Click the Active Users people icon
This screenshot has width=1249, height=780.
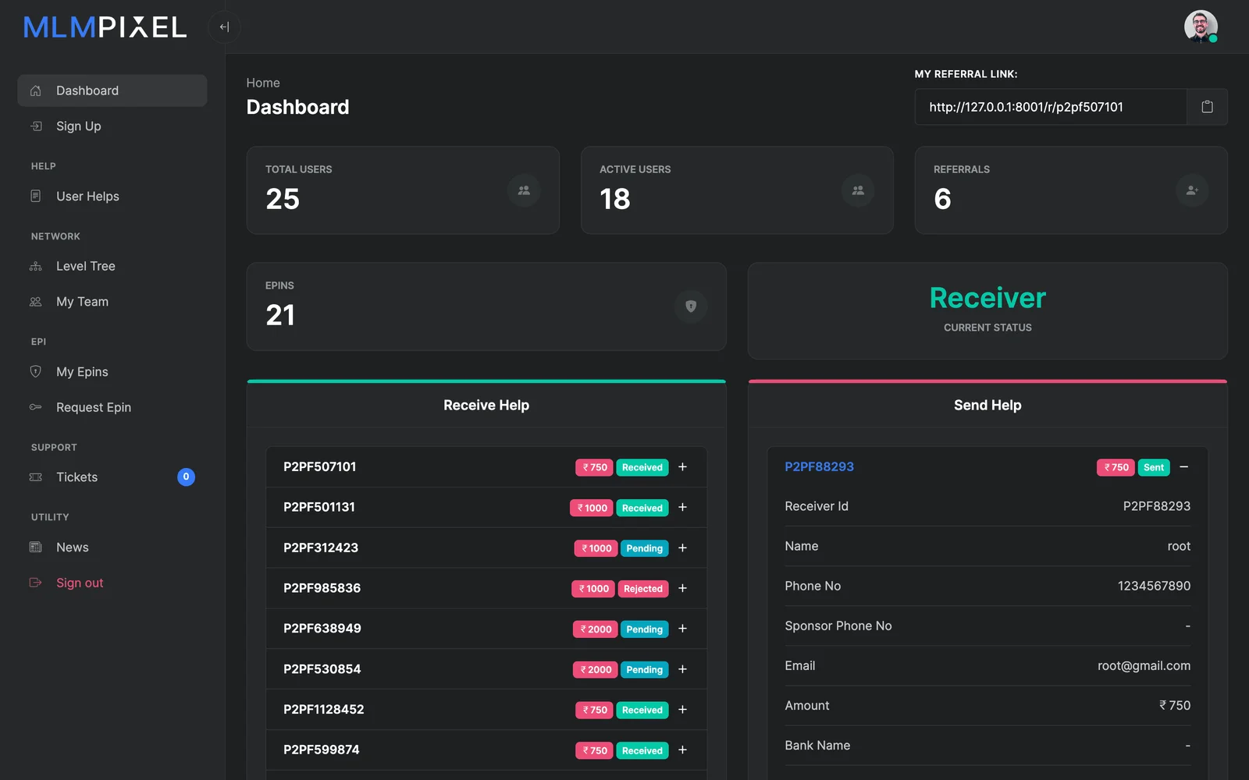pyautogui.click(x=858, y=190)
